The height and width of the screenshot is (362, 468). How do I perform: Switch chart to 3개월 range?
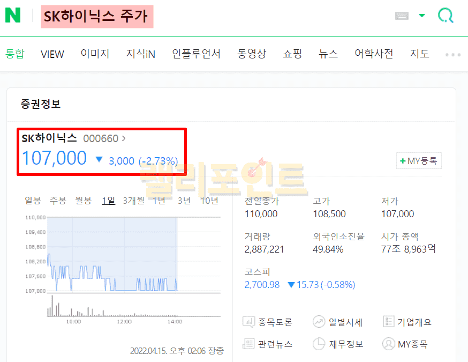133,201
